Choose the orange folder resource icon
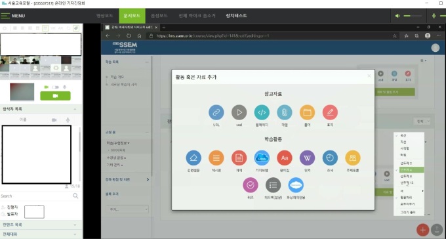The image size is (446, 239). click(307, 112)
